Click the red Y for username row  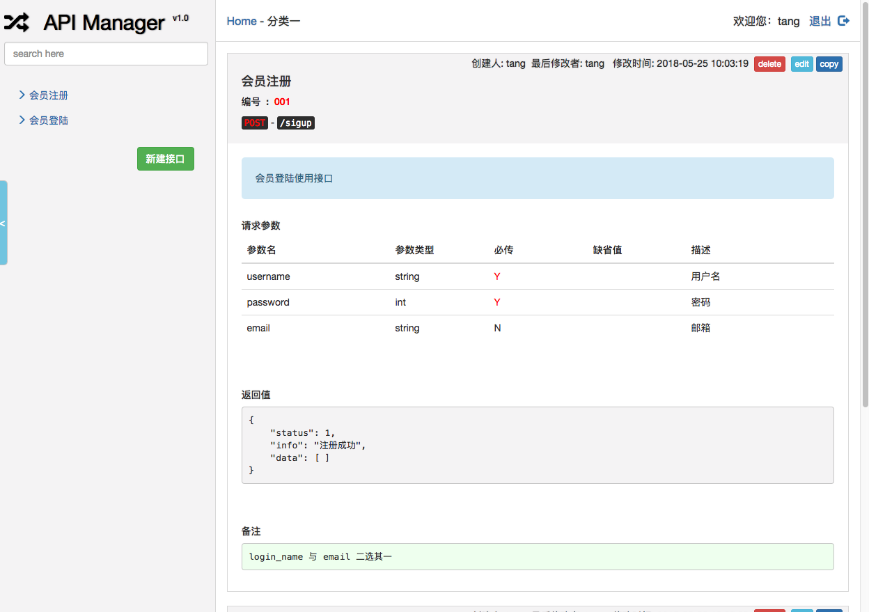pos(497,276)
